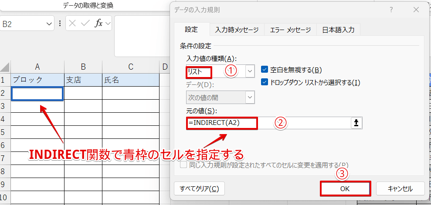The width and height of the screenshot is (431, 205).
Task: Click the Name Box showing B2
Action: point(23,24)
